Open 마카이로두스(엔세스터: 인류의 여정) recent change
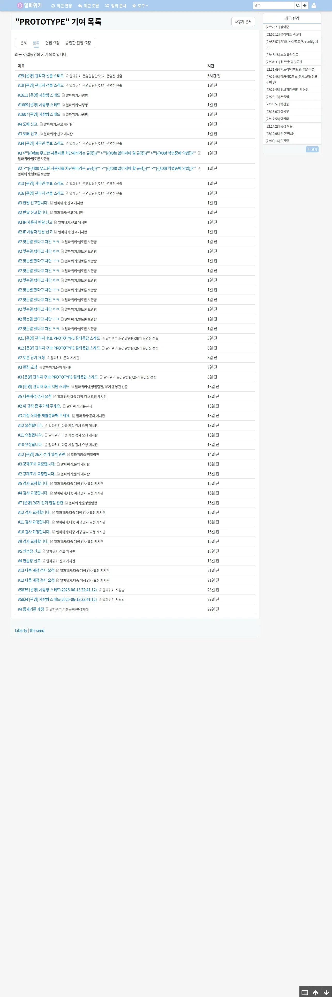 pyautogui.click(x=291, y=79)
